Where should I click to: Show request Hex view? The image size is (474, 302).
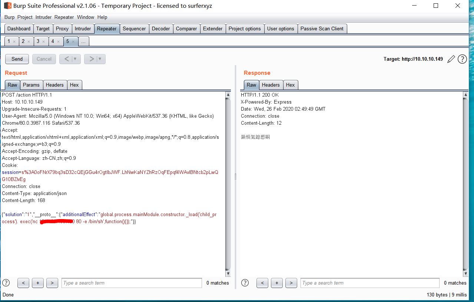pyautogui.click(x=74, y=85)
